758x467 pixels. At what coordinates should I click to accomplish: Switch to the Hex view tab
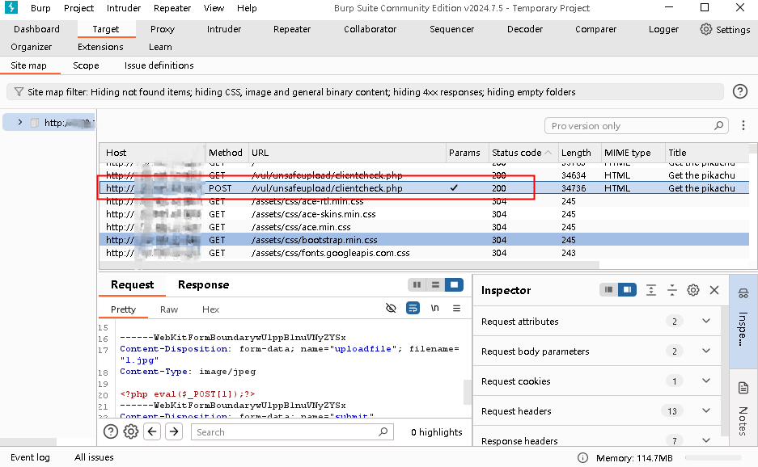click(210, 309)
